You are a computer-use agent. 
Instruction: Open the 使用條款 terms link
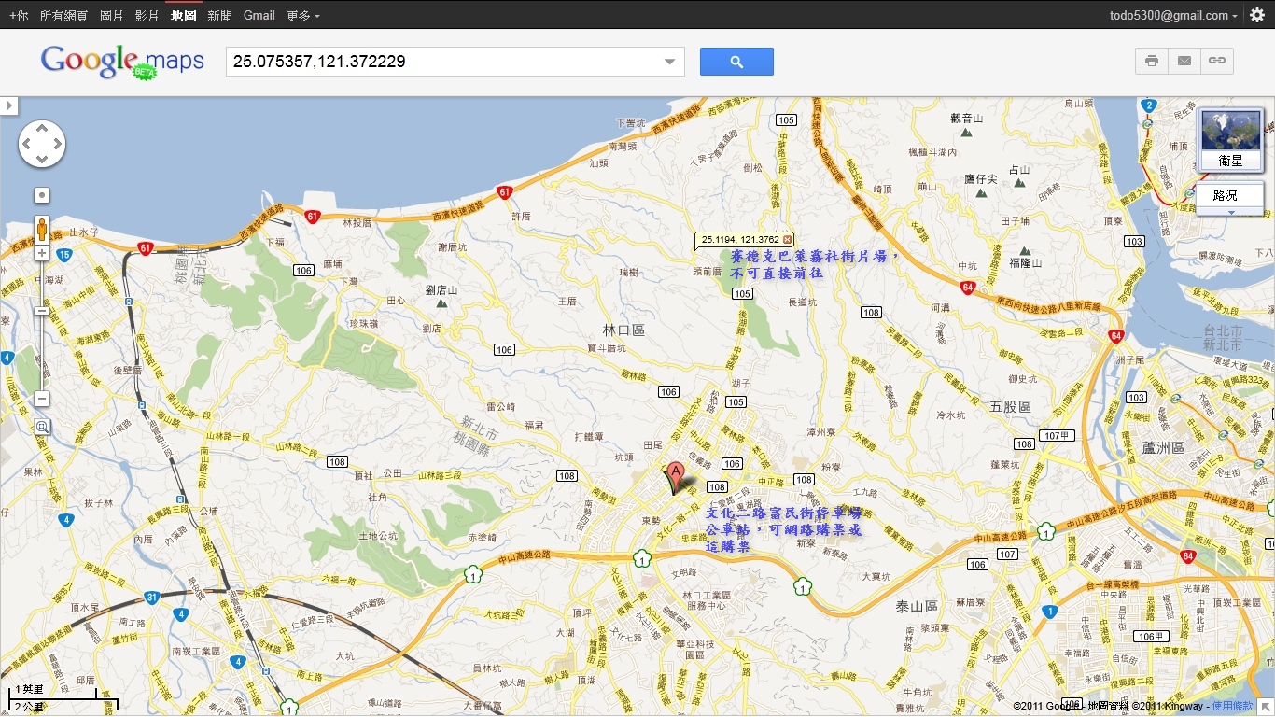pos(1232,707)
